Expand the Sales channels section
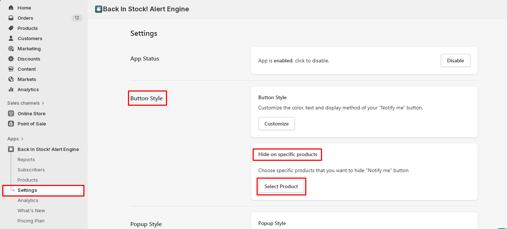The image size is (507, 229). click(43, 103)
